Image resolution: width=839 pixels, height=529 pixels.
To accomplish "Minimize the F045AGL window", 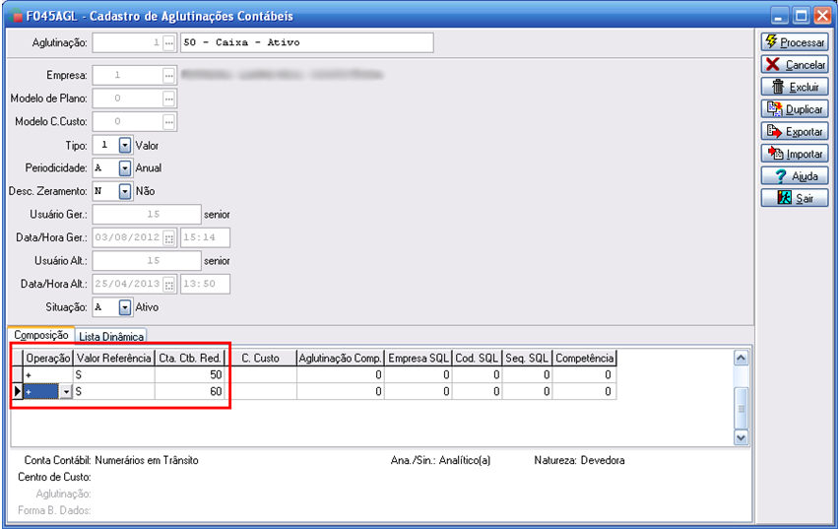I will pyautogui.click(x=779, y=16).
